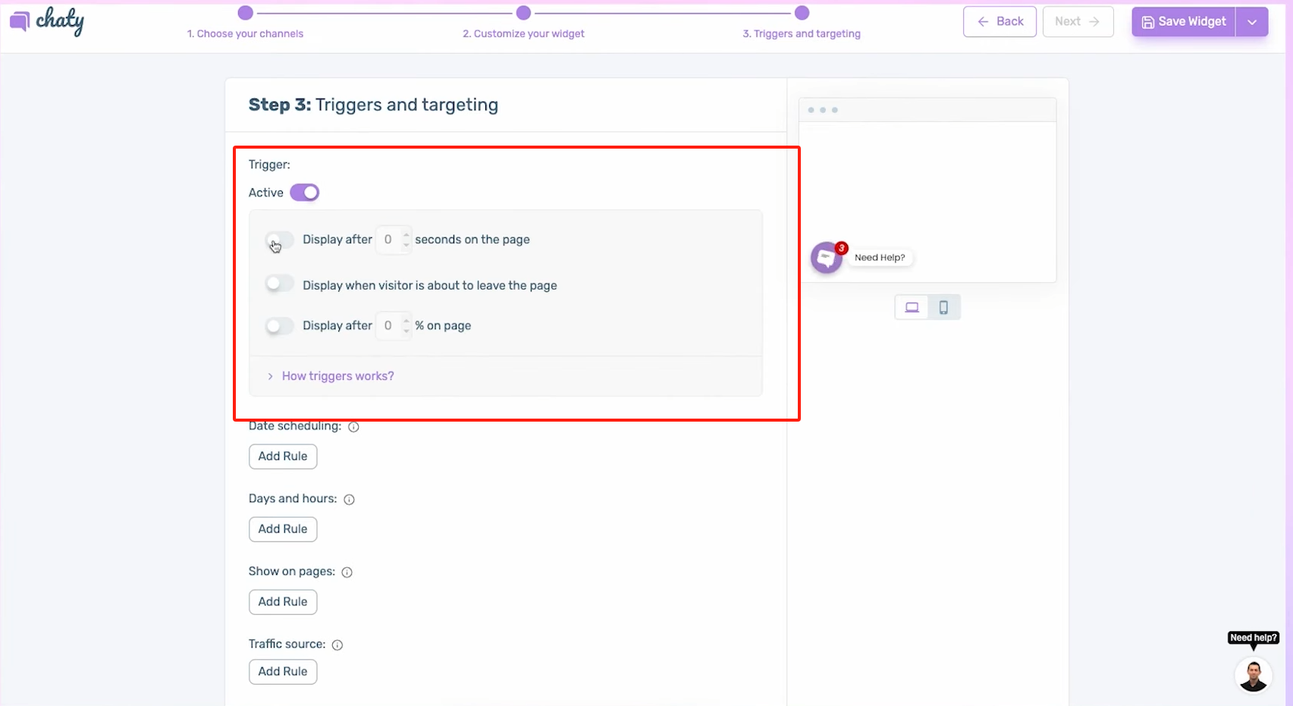Add Rule under Days and hours

[282, 529]
